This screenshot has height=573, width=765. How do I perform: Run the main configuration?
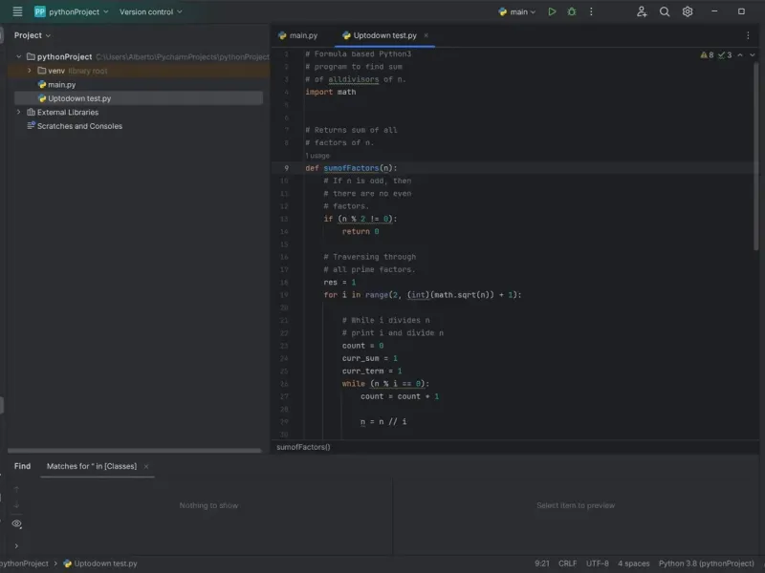pyautogui.click(x=552, y=11)
